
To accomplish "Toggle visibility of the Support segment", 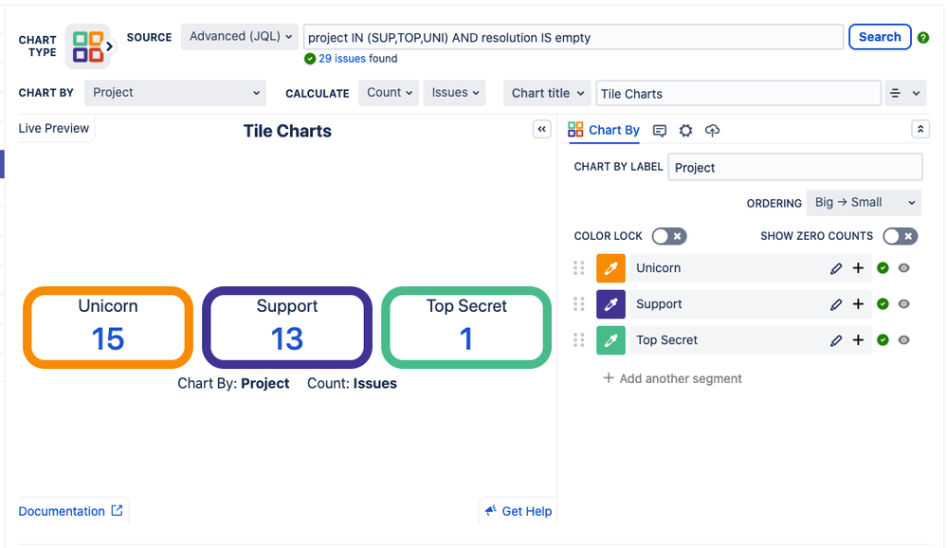I will click(903, 304).
